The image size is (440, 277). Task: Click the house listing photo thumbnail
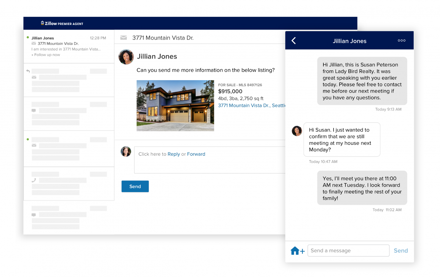175,106
